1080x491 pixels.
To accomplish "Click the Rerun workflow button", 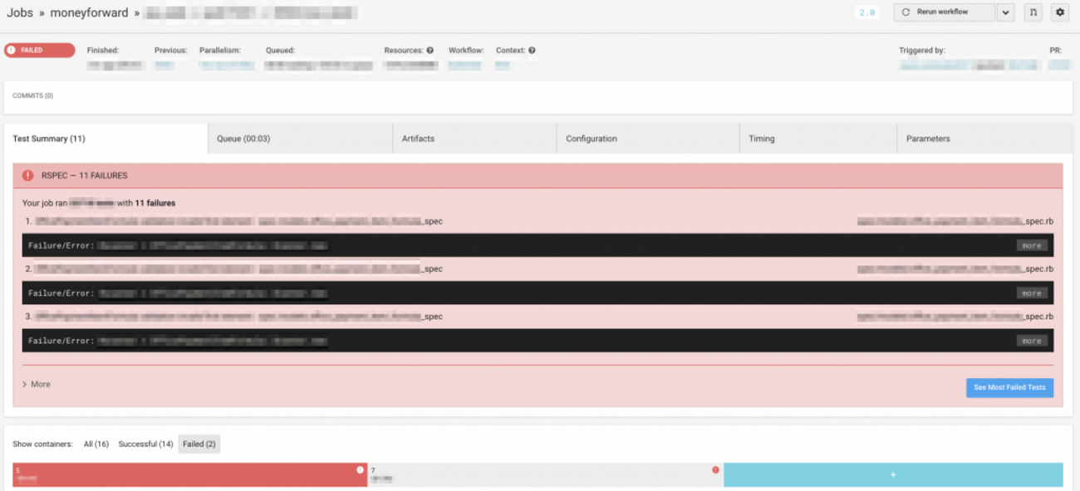I will 945,12.
